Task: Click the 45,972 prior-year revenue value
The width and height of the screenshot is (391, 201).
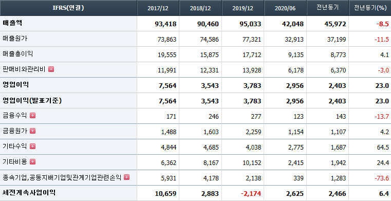Action: (335, 24)
